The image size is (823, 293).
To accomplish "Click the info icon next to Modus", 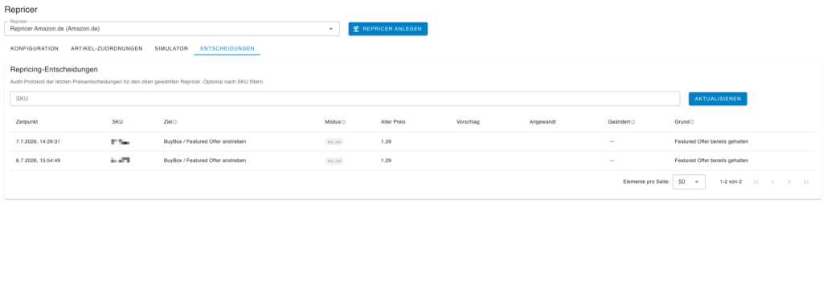I will [343, 122].
